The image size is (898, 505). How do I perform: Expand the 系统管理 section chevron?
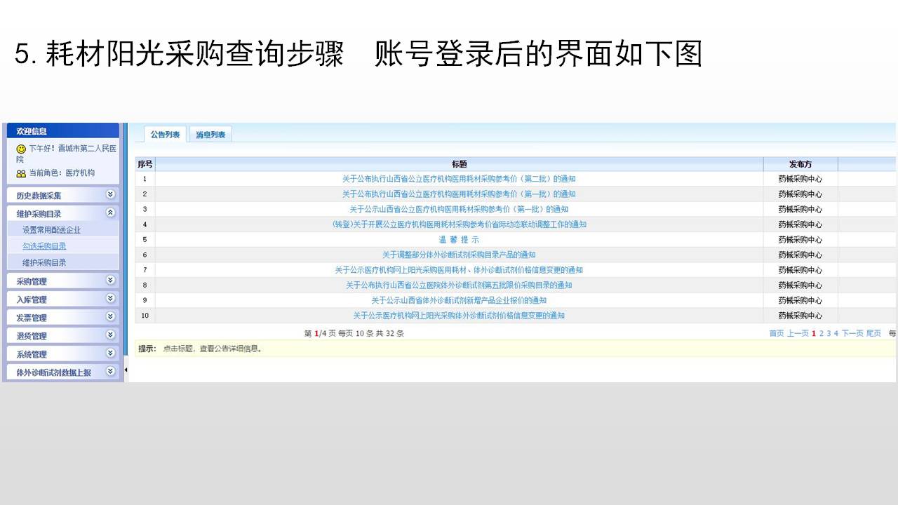(x=110, y=353)
